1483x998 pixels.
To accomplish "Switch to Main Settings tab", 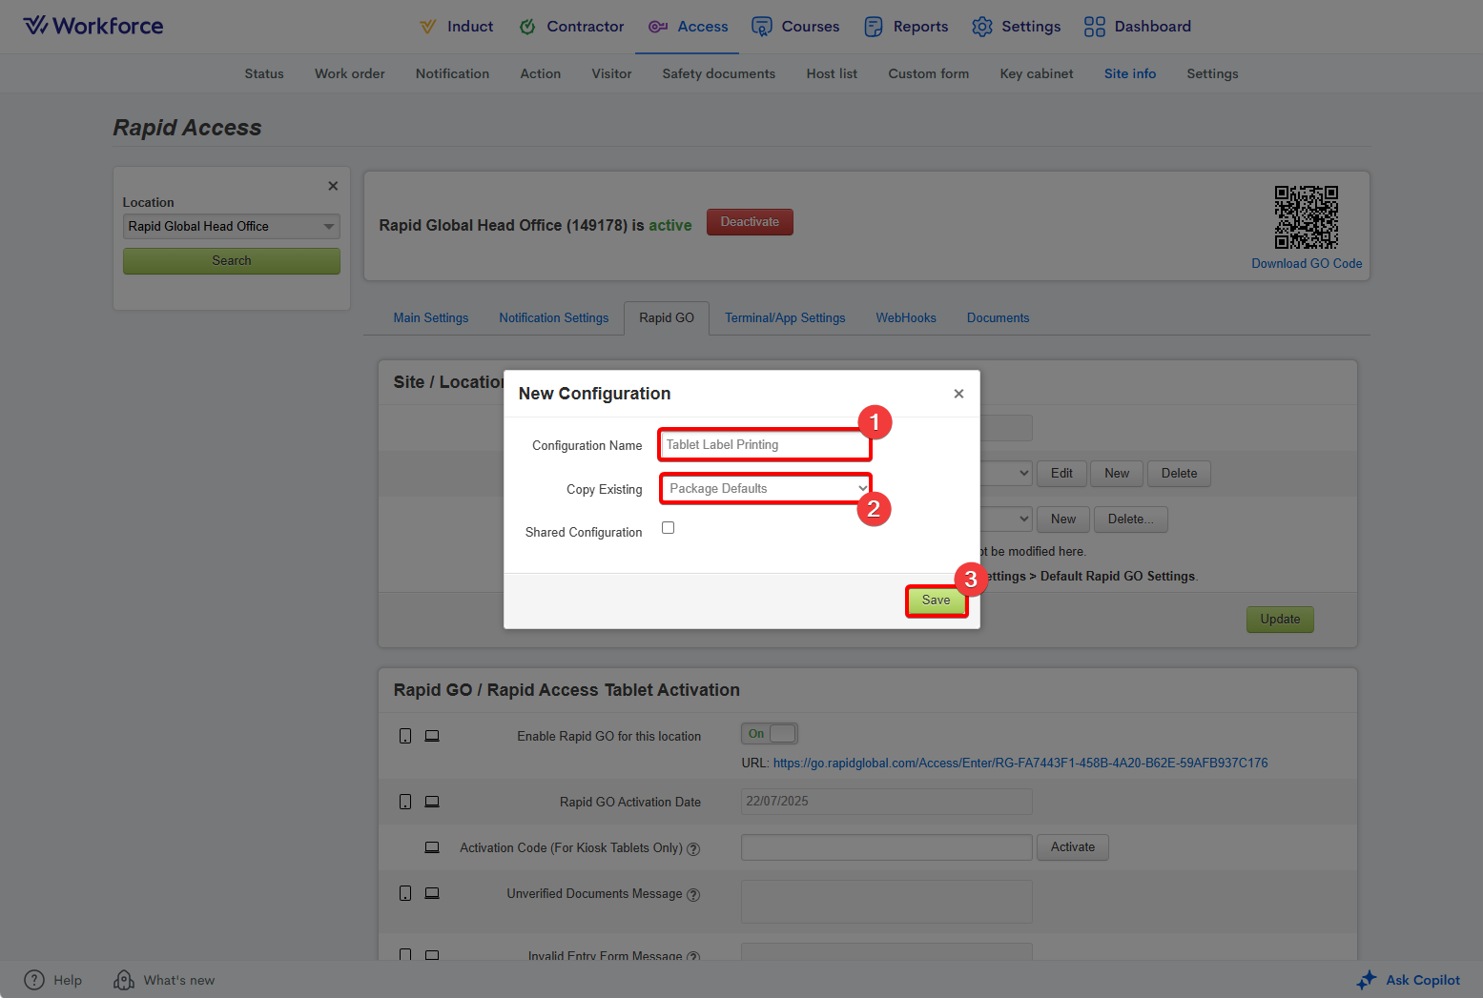I will point(431,318).
